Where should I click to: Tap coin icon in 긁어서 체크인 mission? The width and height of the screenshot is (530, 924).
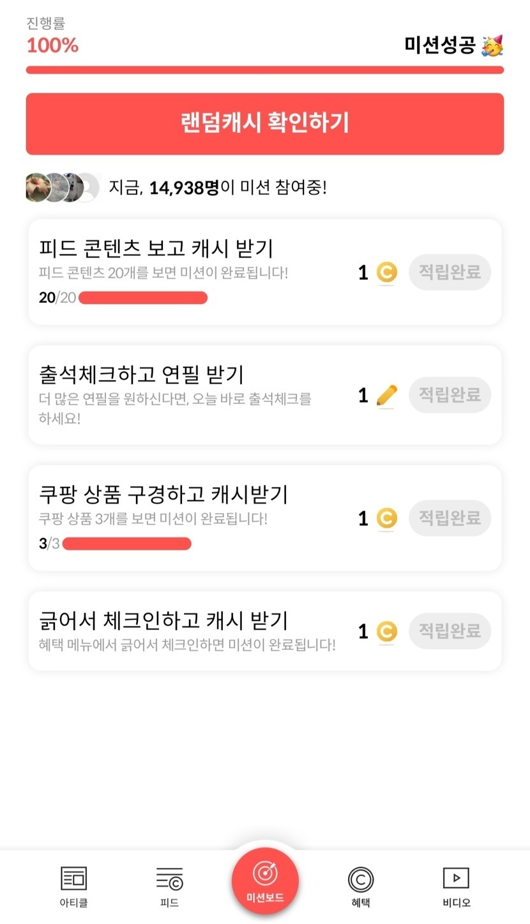(386, 632)
